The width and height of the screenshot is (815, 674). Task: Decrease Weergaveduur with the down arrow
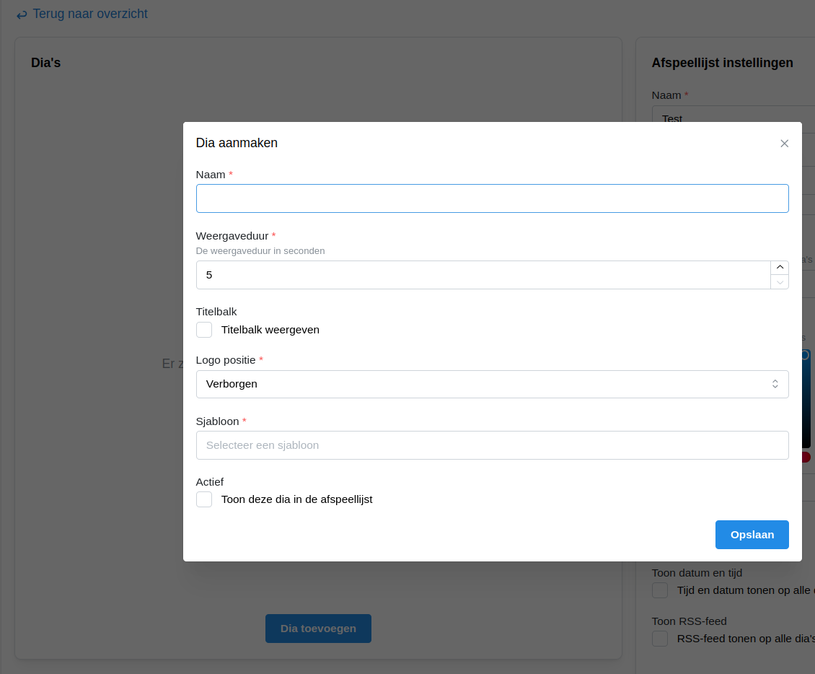click(x=780, y=282)
